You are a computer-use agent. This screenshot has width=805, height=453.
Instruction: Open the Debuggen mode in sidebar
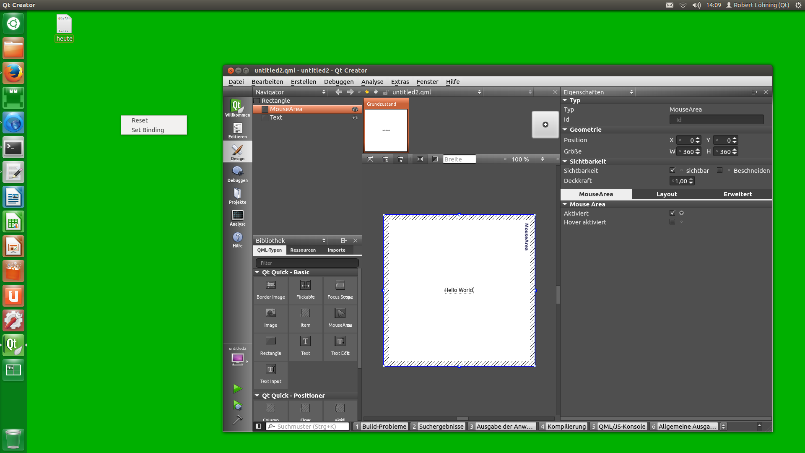click(237, 173)
